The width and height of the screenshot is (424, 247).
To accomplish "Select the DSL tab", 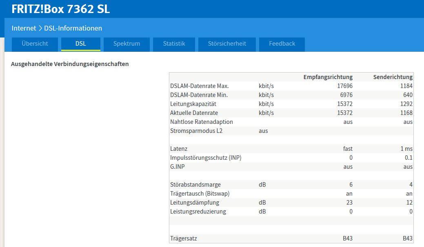I will pyautogui.click(x=80, y=44).
